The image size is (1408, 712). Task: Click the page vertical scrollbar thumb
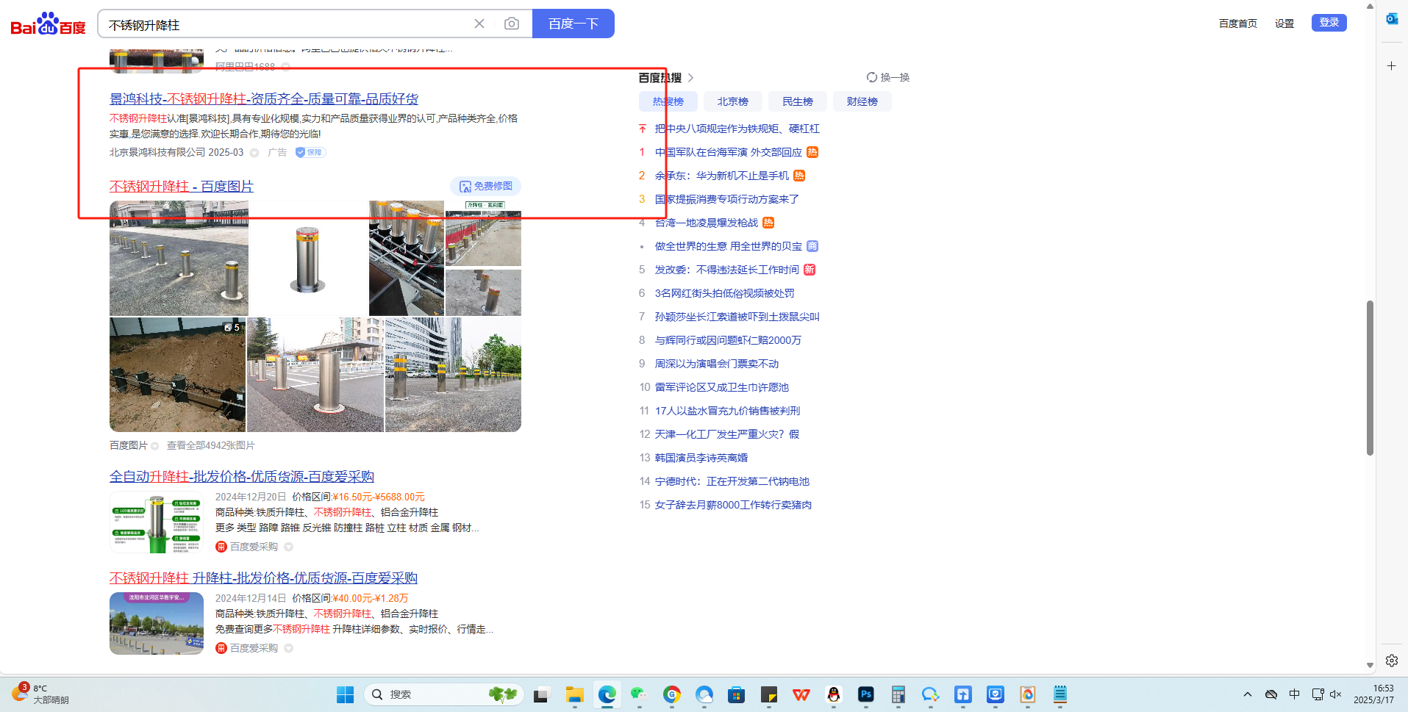tap(1370, 378)
